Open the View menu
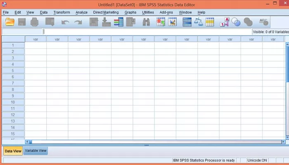This screenshot has width=289, height=165. 30,12
